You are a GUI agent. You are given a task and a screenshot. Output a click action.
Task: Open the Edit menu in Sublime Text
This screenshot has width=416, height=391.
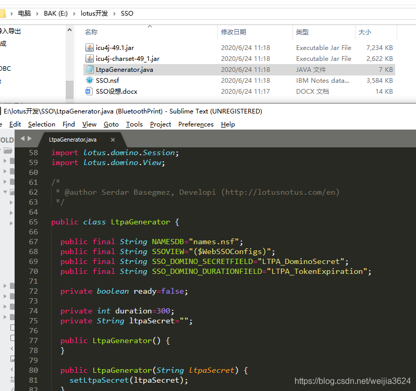point(15,124)
